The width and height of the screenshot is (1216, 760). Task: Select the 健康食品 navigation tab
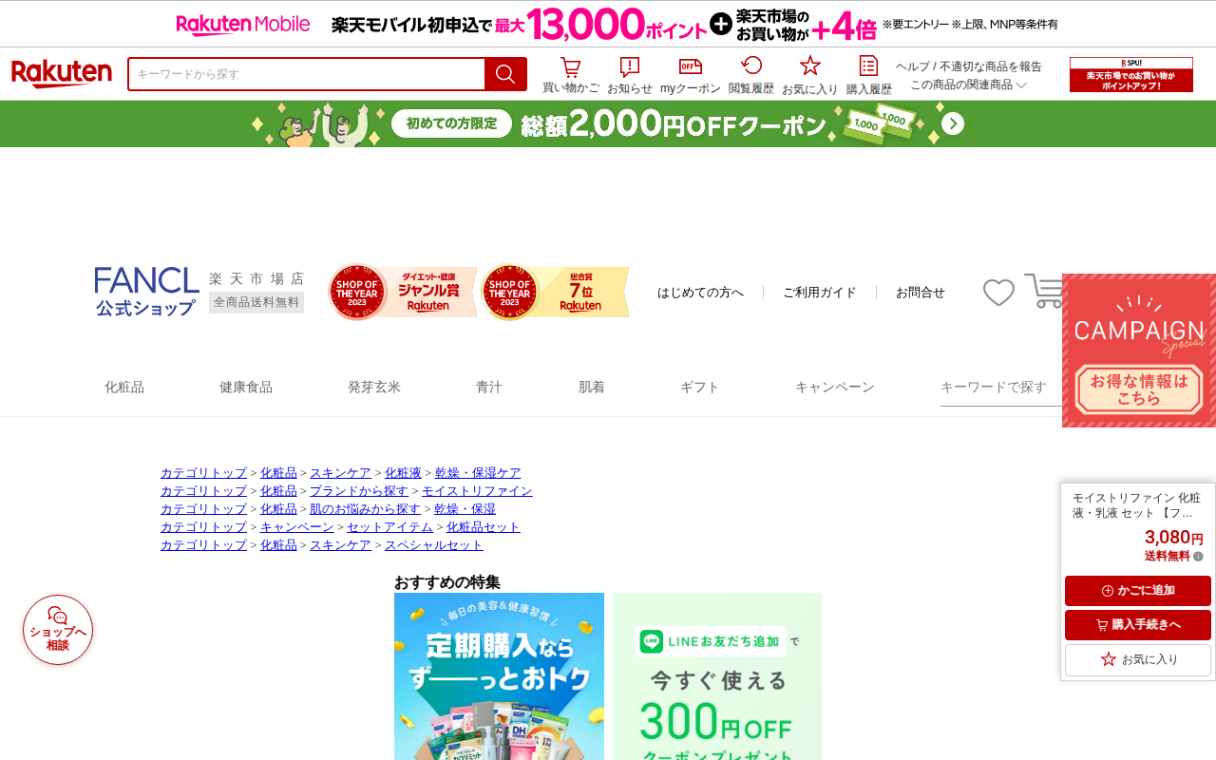246,387
